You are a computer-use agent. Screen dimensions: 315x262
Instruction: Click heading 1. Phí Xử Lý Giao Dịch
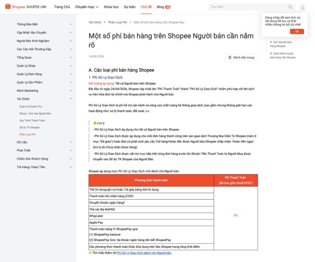click(105, 77)
